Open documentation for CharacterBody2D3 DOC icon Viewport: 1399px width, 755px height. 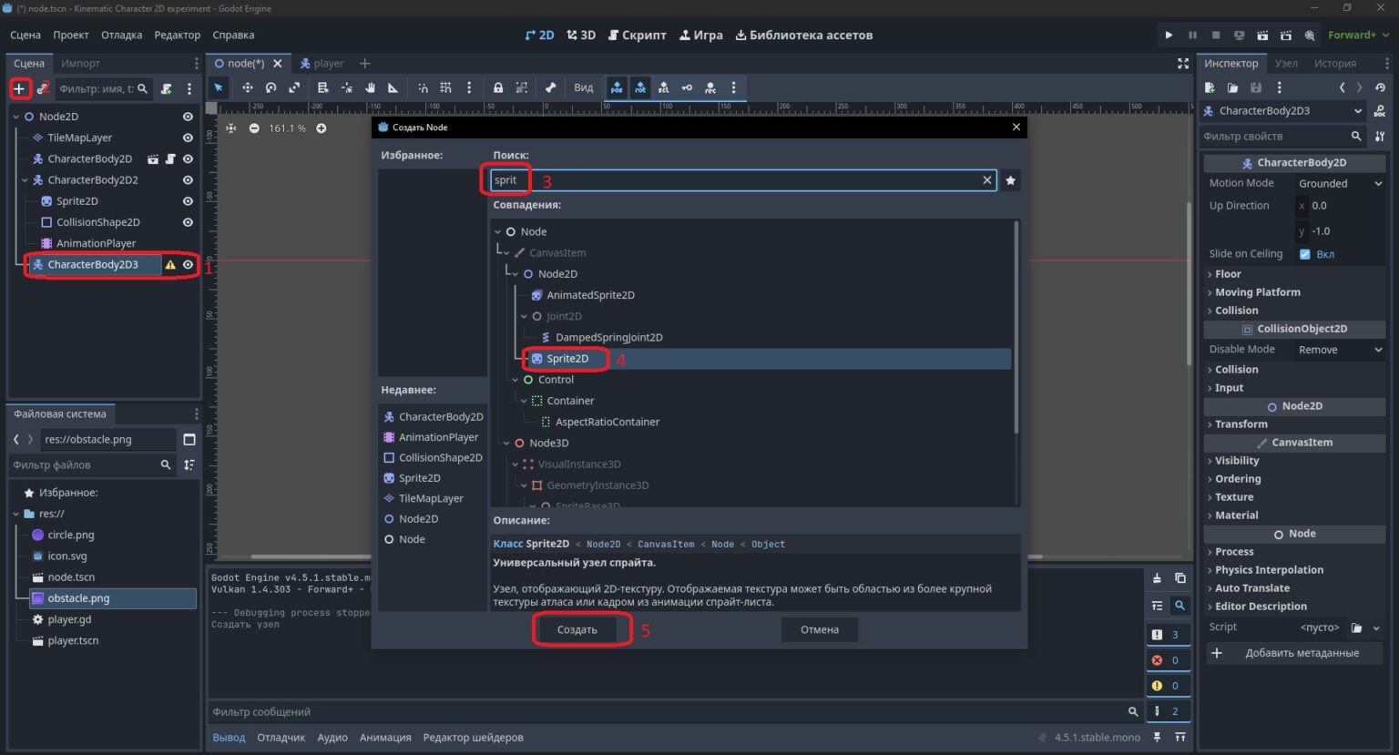1380,110
